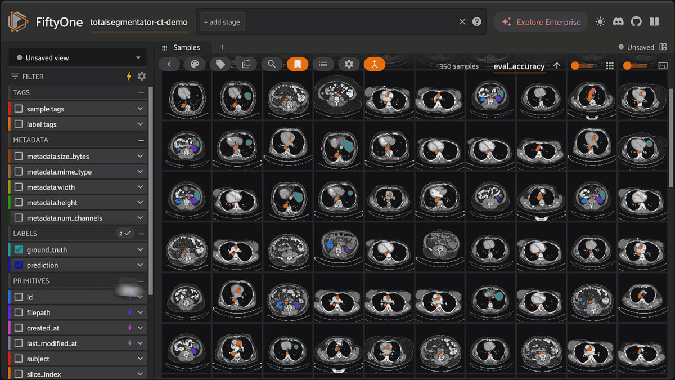This screenshot has height=380, width=675.
Task: Open the view bar help icon
Action: point(477,22)
